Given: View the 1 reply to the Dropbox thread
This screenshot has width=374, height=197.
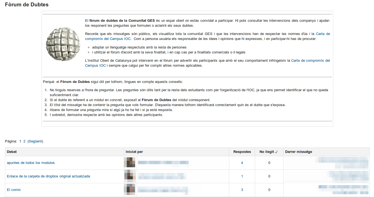Looking at the screenshot, I should click(x=242, y=176).
